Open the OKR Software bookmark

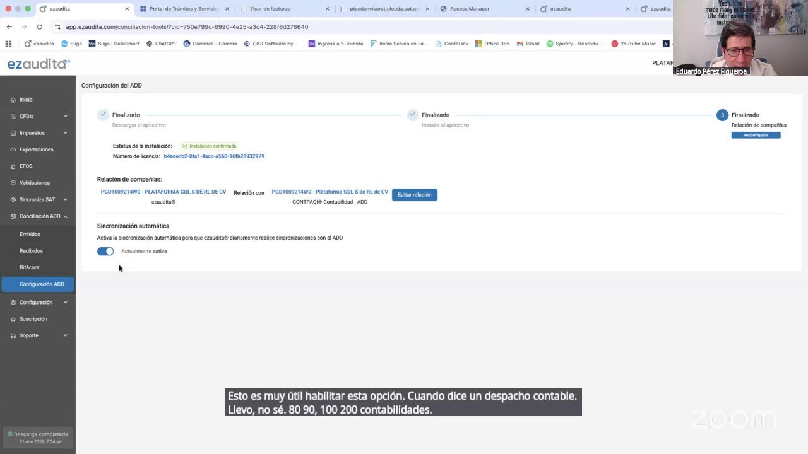pyautogui.click(x=270, y=44)
